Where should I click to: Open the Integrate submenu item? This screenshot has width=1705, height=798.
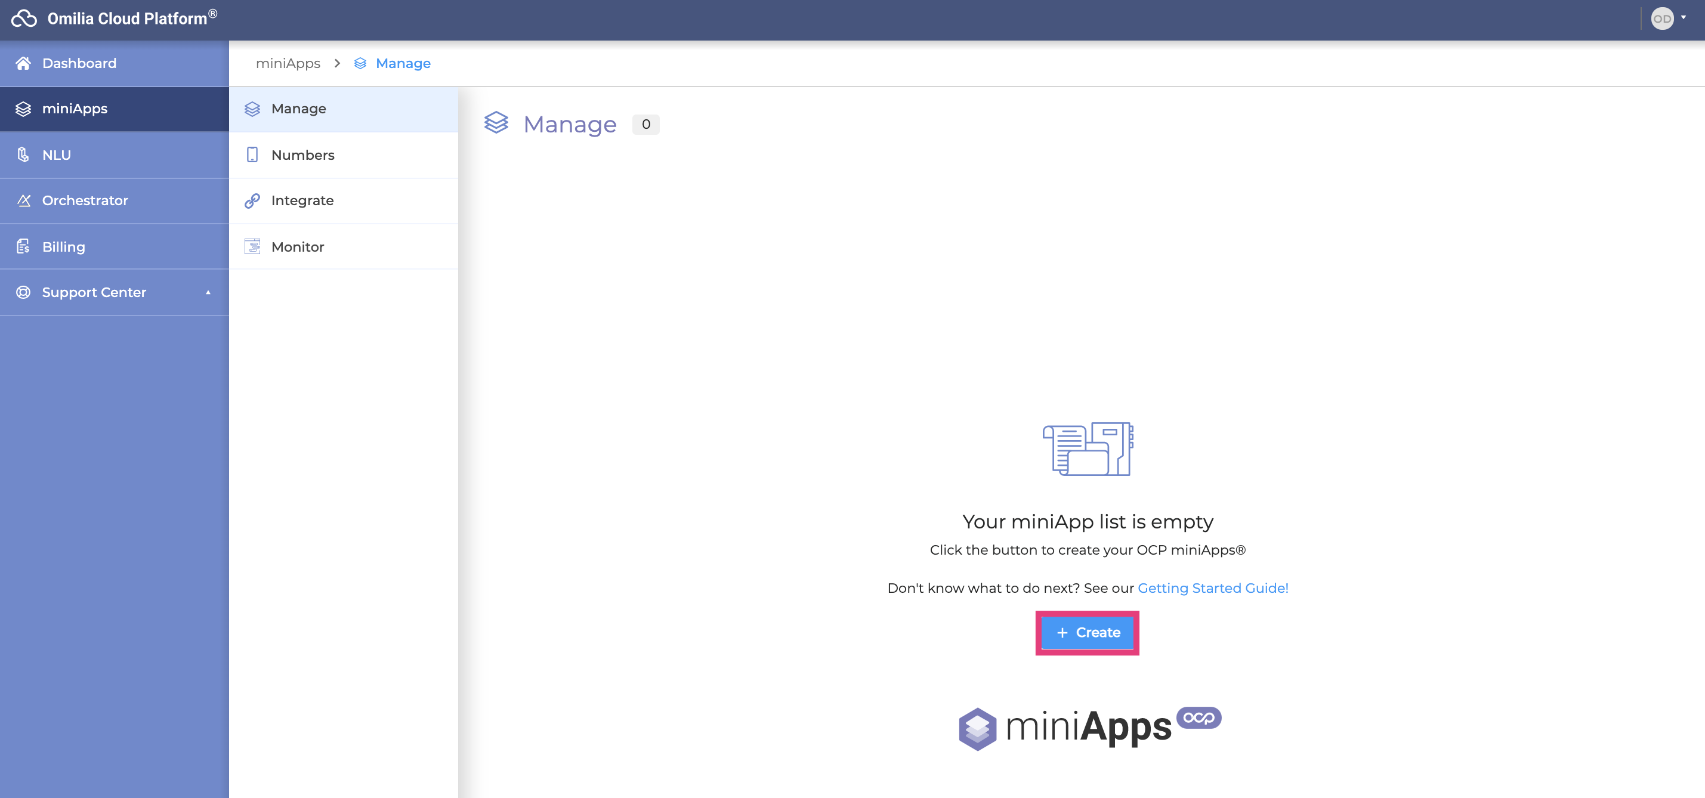point(344,200)
